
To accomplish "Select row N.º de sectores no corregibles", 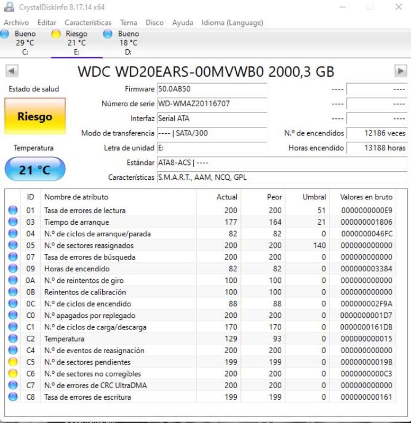I will pyautogui.click(x=201, y=374).
